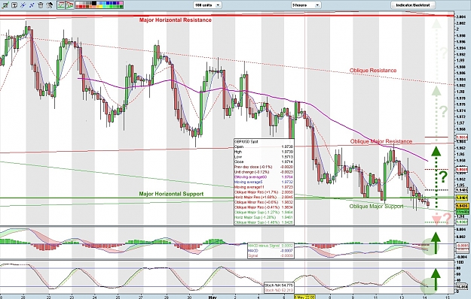This screenshot has height=299, width=471.
Task: Click the Oblique Major Support label
Action: click(x=376, y=207)
